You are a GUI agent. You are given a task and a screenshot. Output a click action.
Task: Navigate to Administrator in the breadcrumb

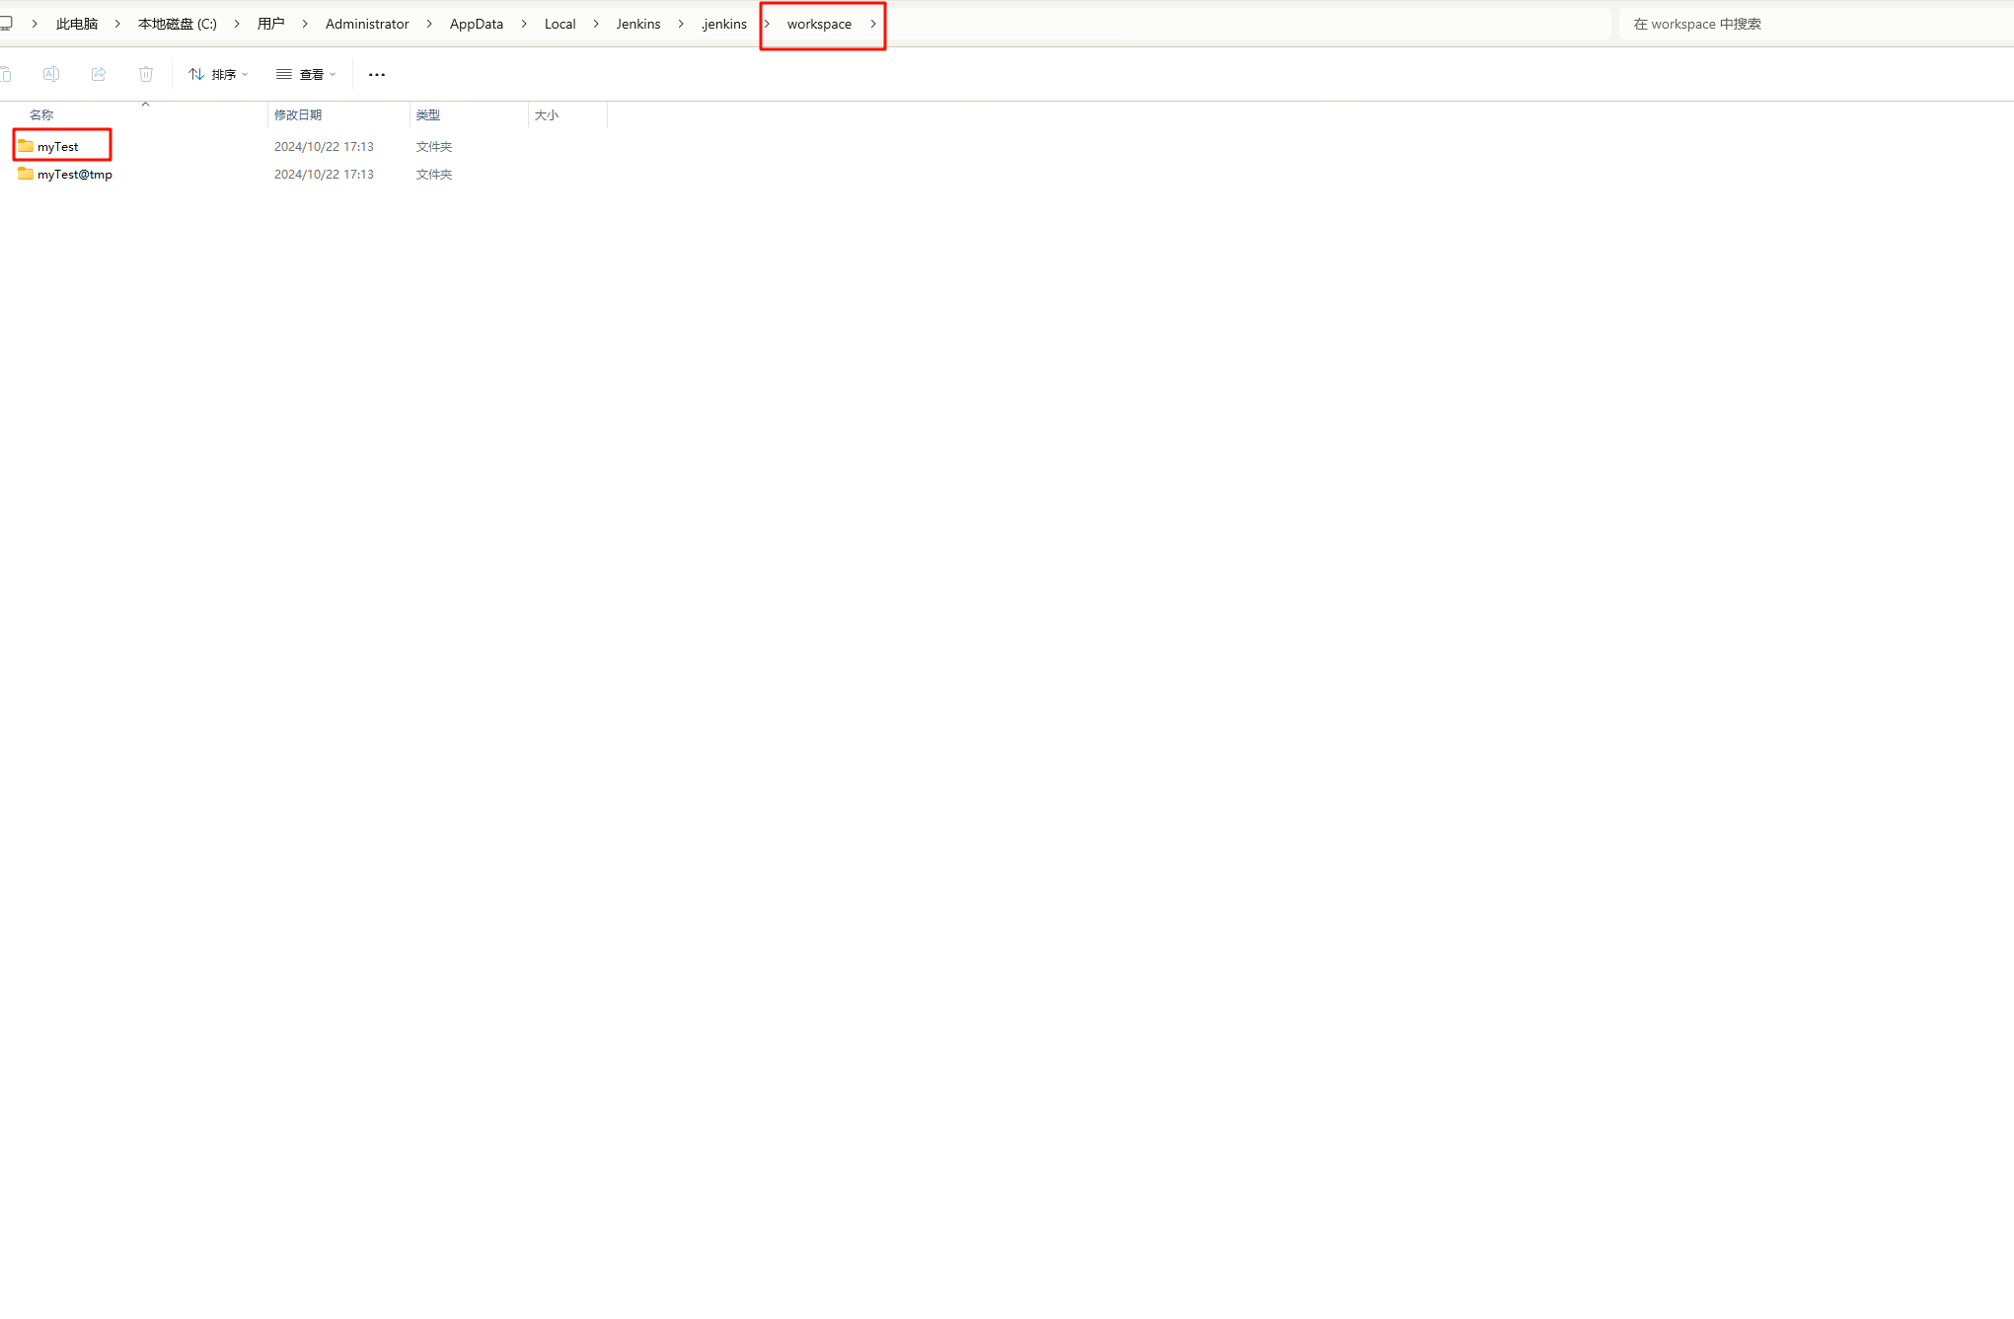coord(367,24)
